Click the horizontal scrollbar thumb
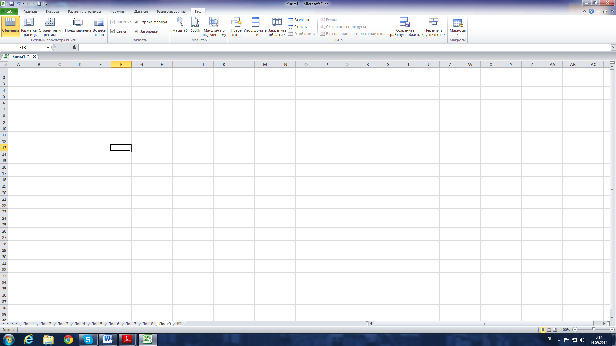The width and height of the screenshot is (616, 346). pyautogui.click(x=483, y=324)
